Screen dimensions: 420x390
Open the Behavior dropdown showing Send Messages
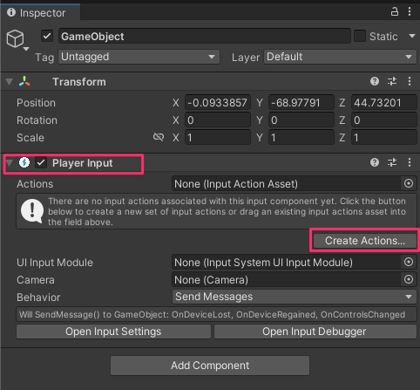pos(295,297)
